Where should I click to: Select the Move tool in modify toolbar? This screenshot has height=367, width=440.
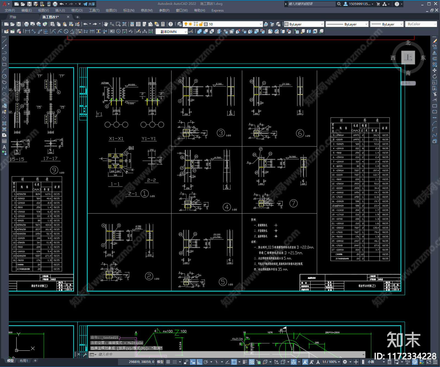[435, 70]
